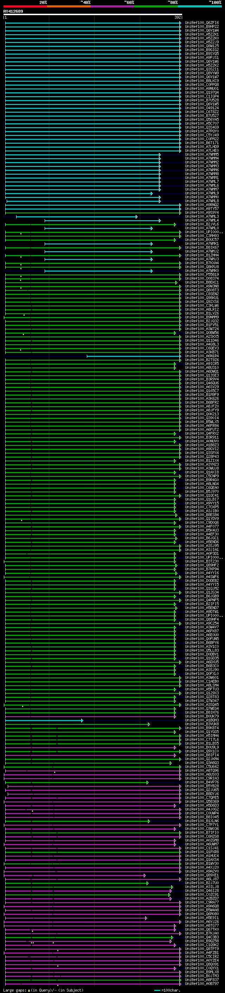Select the UniRef100_A0B797 label

tap(202, 984)
